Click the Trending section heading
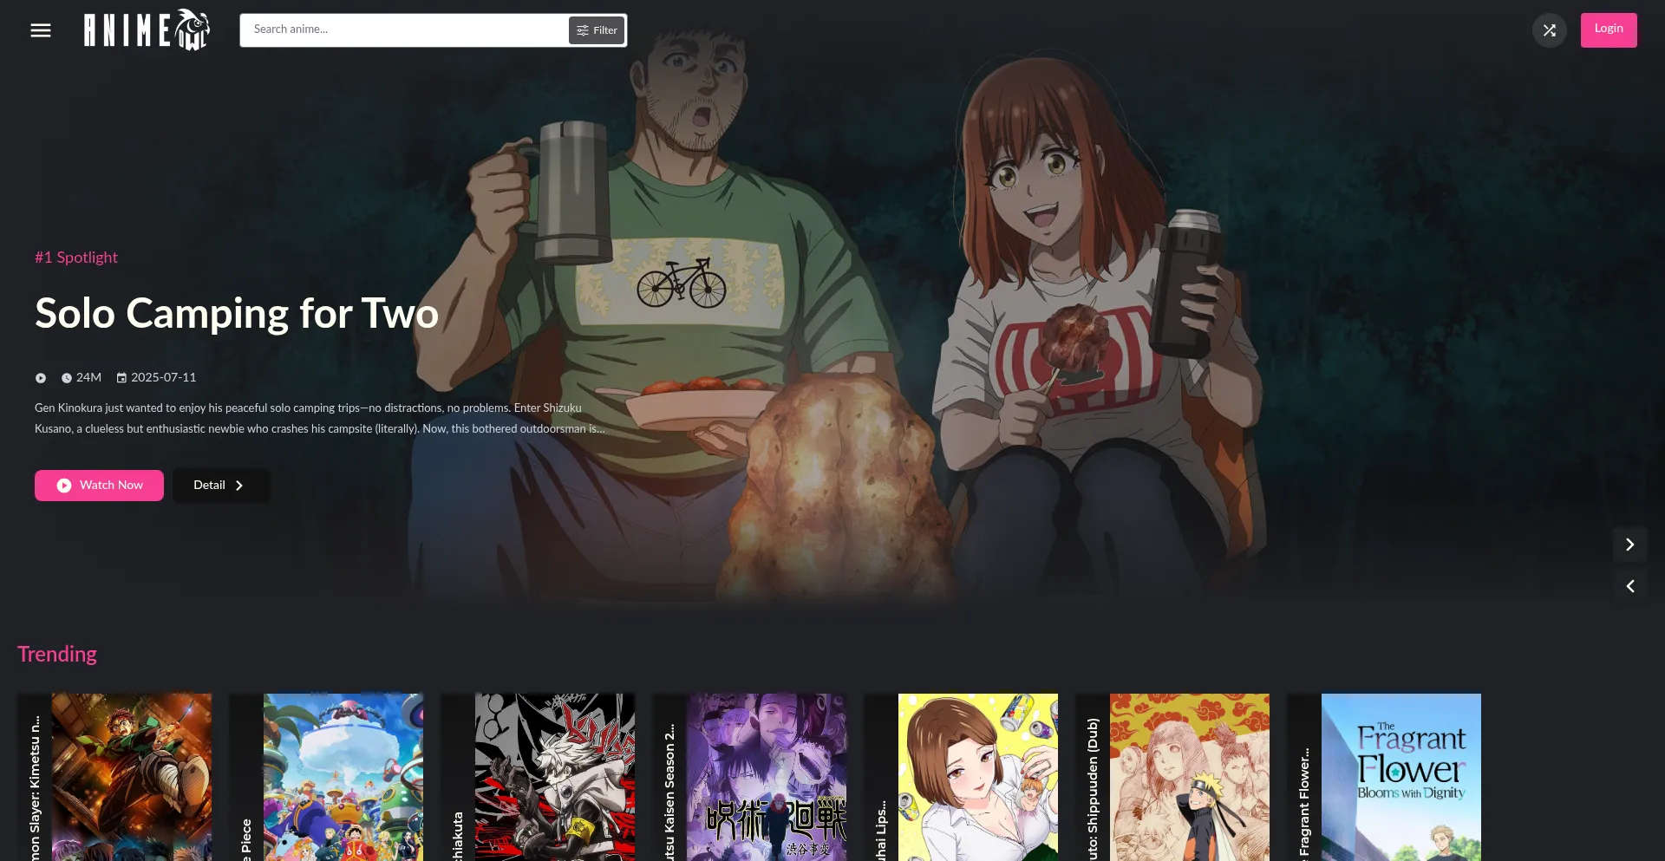Image resolution: width=1665 pixels, height=861 pixels. [x=57, y=655]
